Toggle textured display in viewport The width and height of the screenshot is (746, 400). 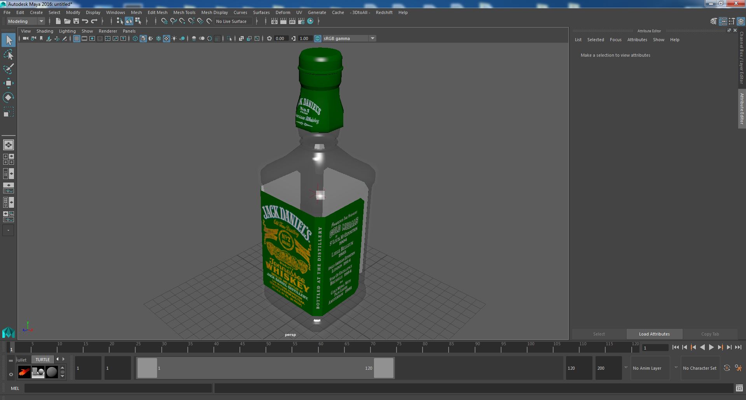pos(166,38)
